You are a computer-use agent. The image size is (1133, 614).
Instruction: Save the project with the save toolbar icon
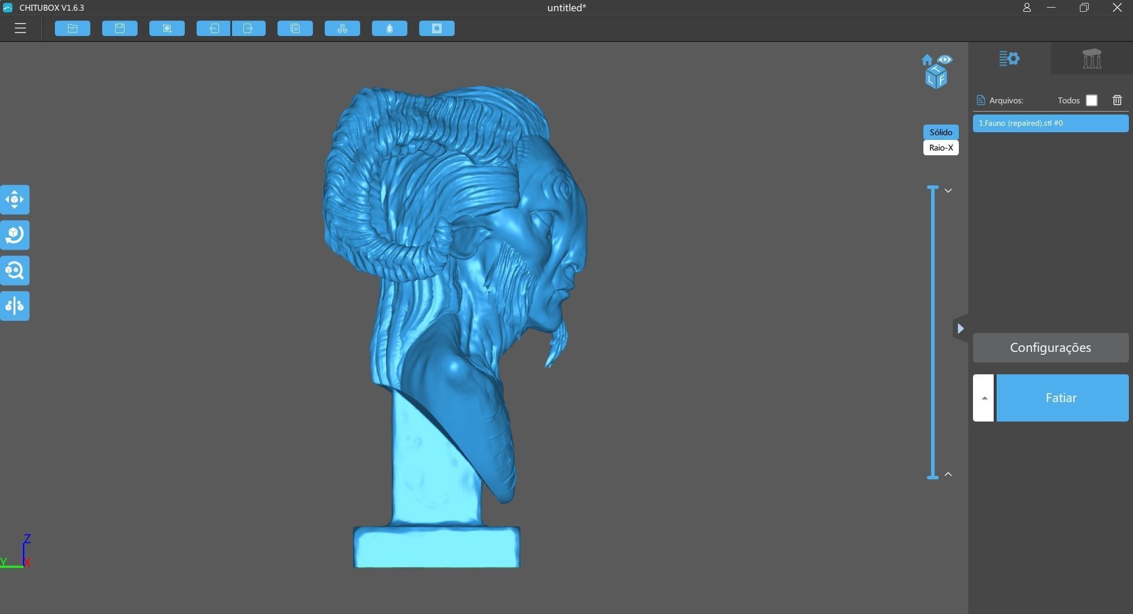(x=119, y=28)
